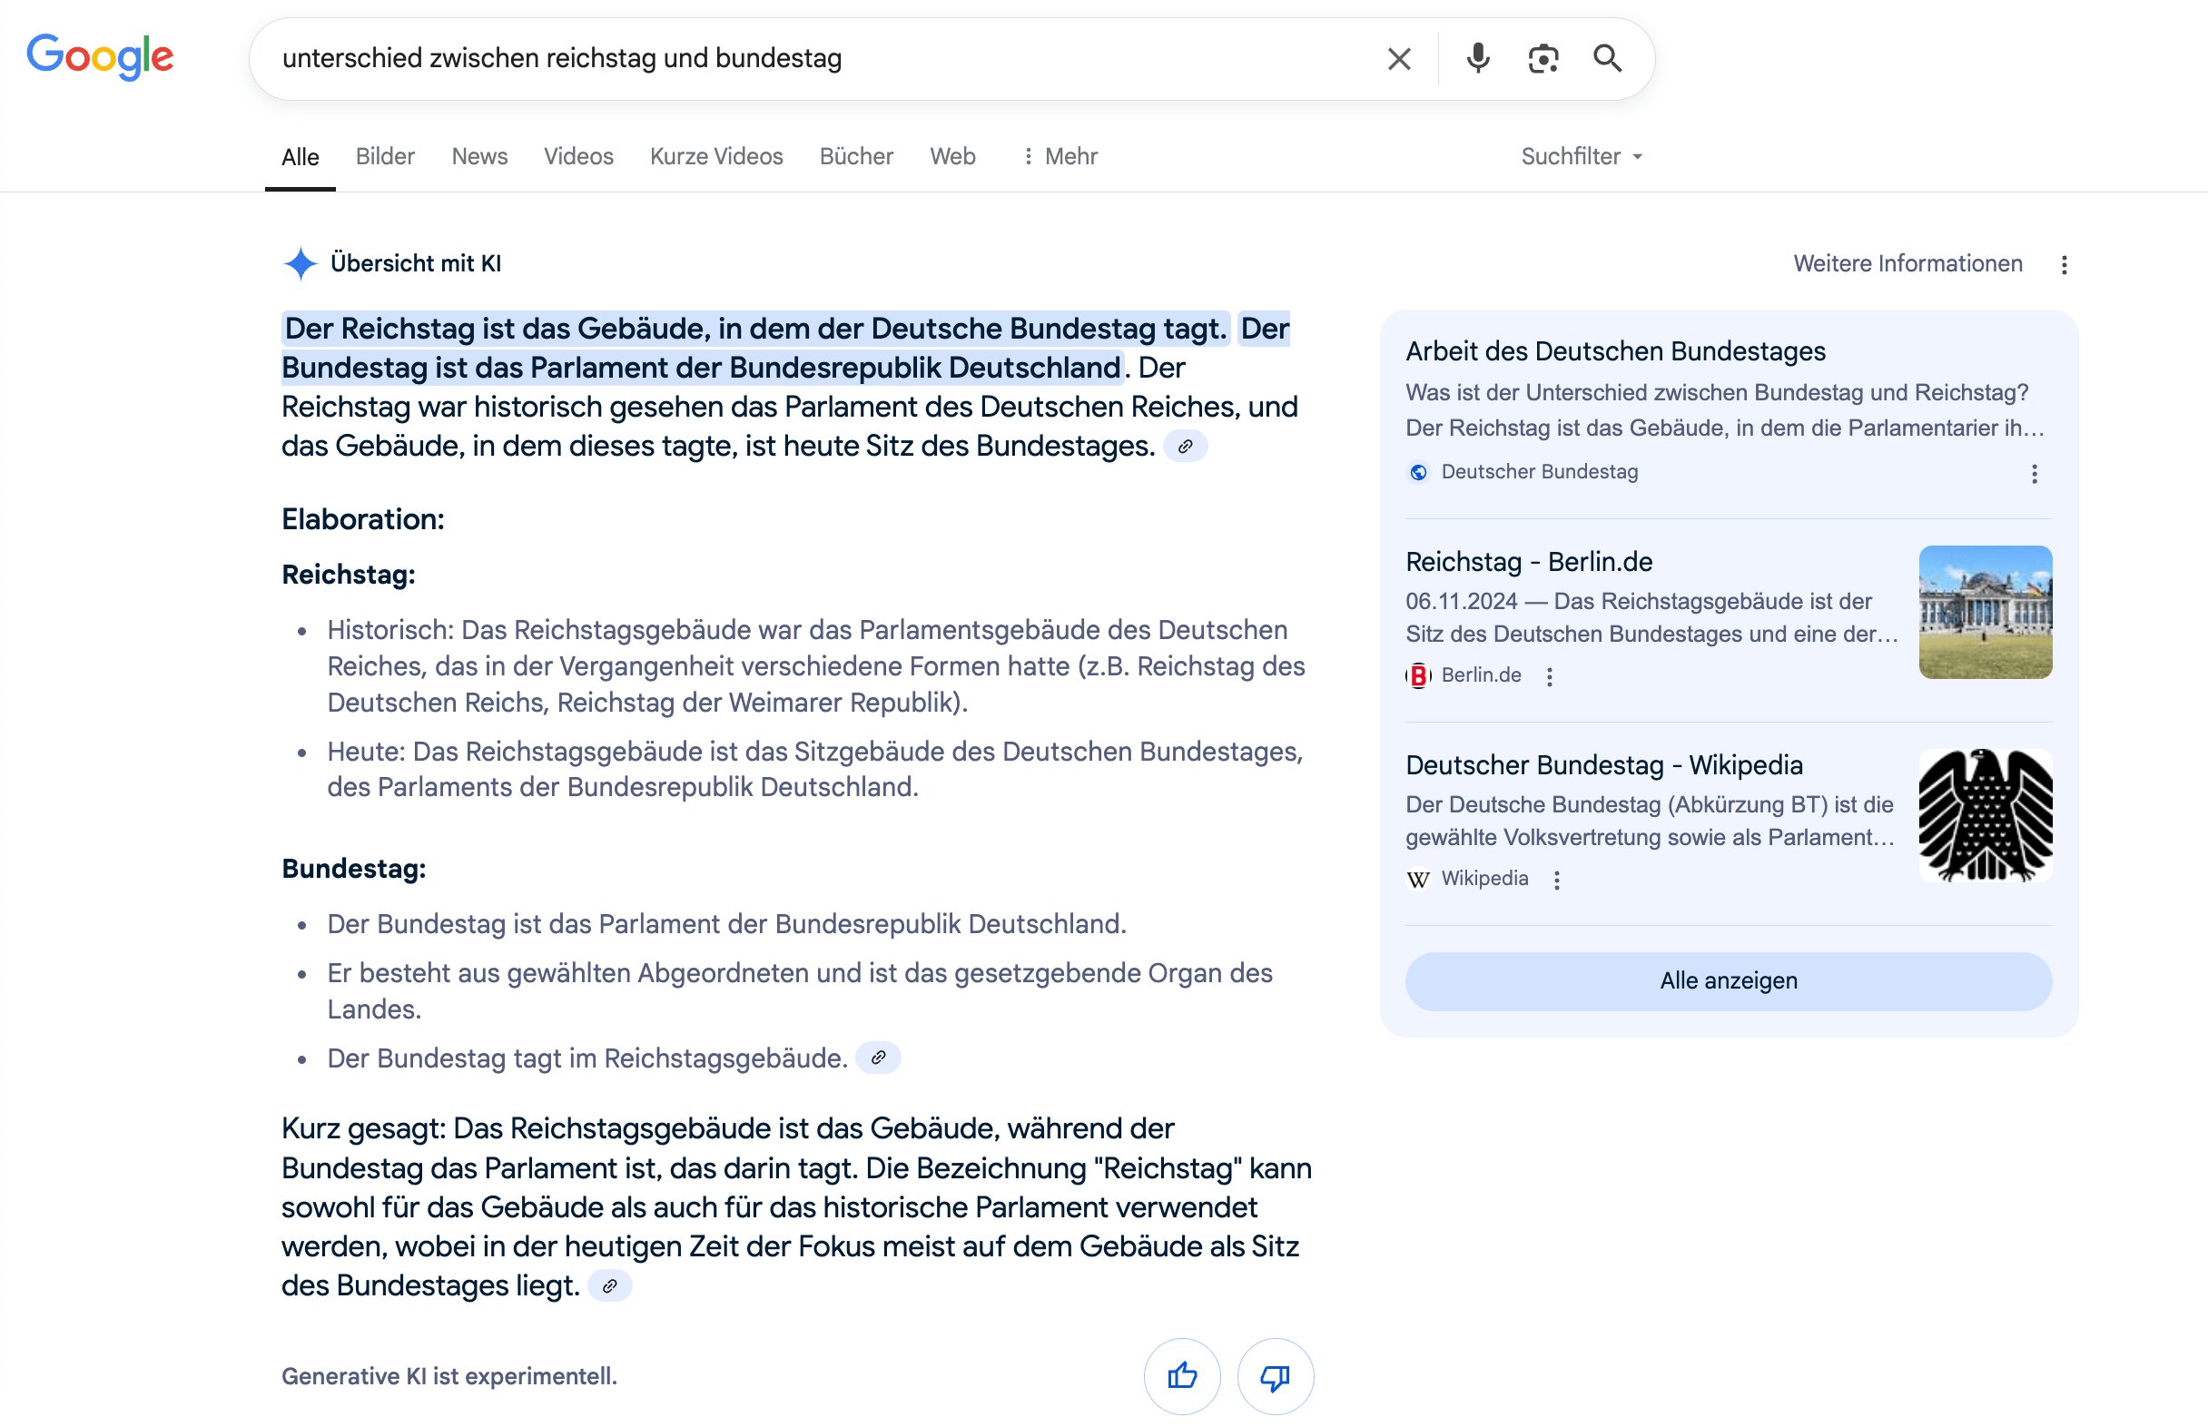2208x1427 pixels.
Task: Give thumbs up to AI overview
Action: click(x=1181, y=1375)
